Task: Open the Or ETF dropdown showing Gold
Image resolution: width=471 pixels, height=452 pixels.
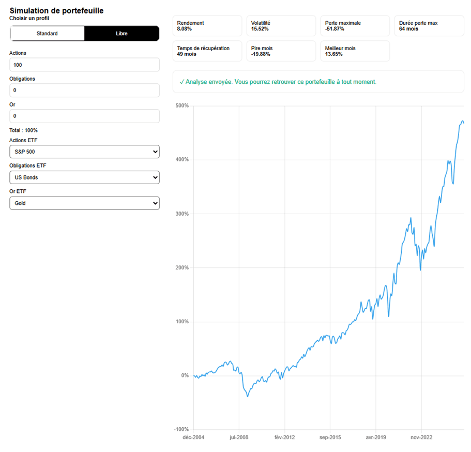Action: [x=84, y=203]
